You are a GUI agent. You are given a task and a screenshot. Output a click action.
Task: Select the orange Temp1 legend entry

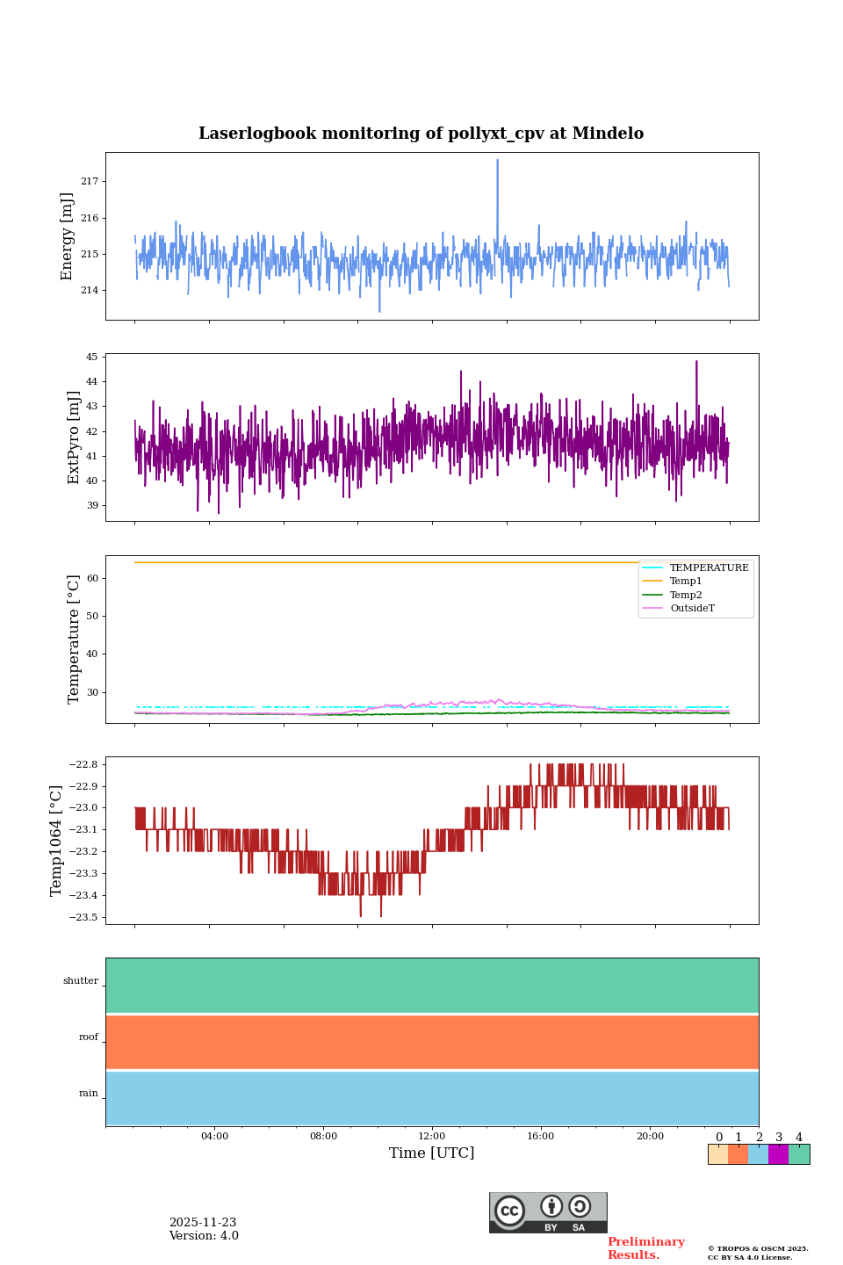[x=685, y=582]
